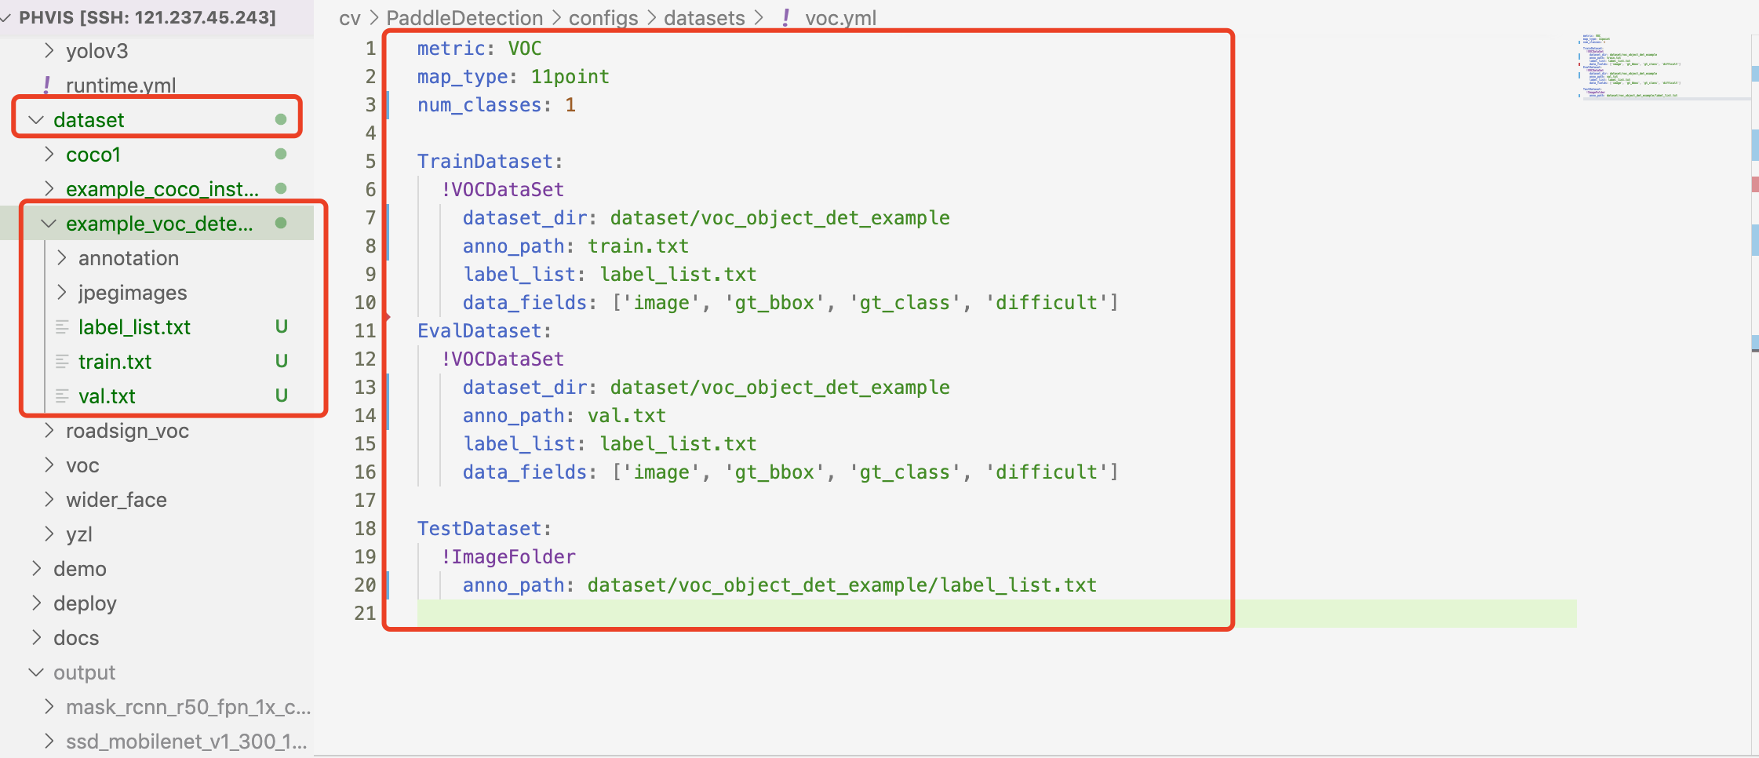
Task: Expand the coco1 folder
Action: coord(49,155)
